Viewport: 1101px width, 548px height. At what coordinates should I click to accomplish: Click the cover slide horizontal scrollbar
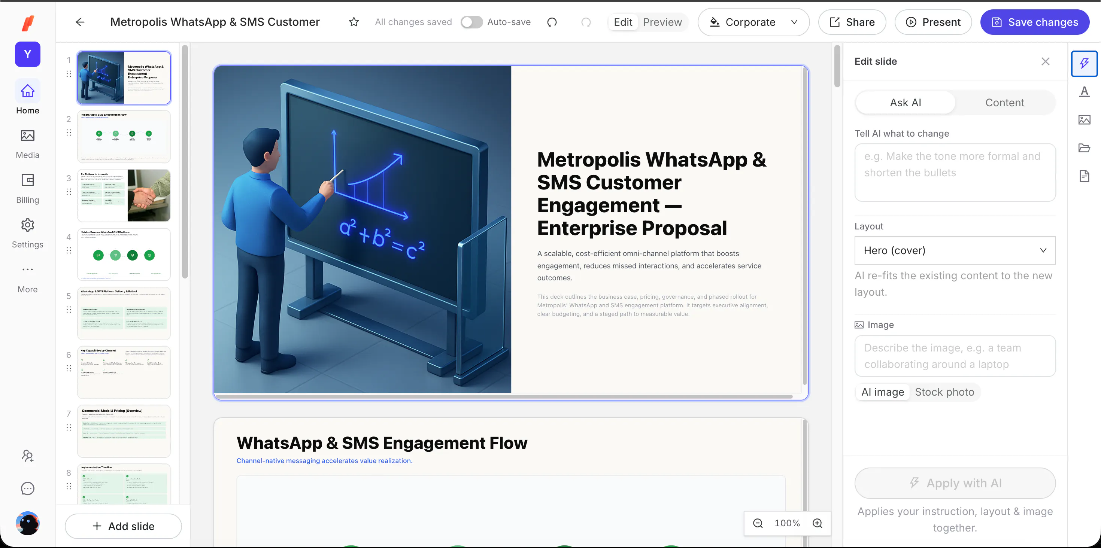click(504, 397)
